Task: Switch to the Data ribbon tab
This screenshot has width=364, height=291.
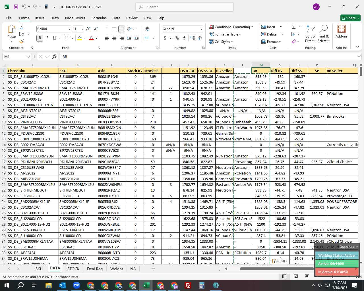Action: [x=116, y=18]
